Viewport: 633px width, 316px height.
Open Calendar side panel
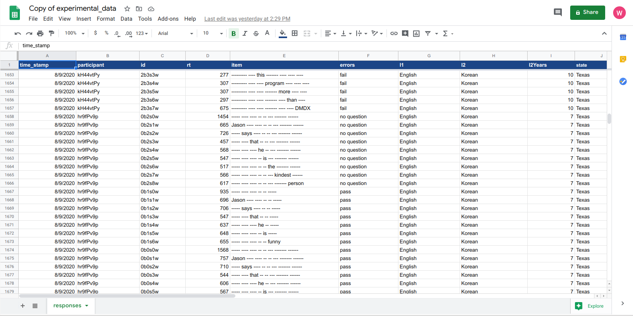tap(623, 37)
